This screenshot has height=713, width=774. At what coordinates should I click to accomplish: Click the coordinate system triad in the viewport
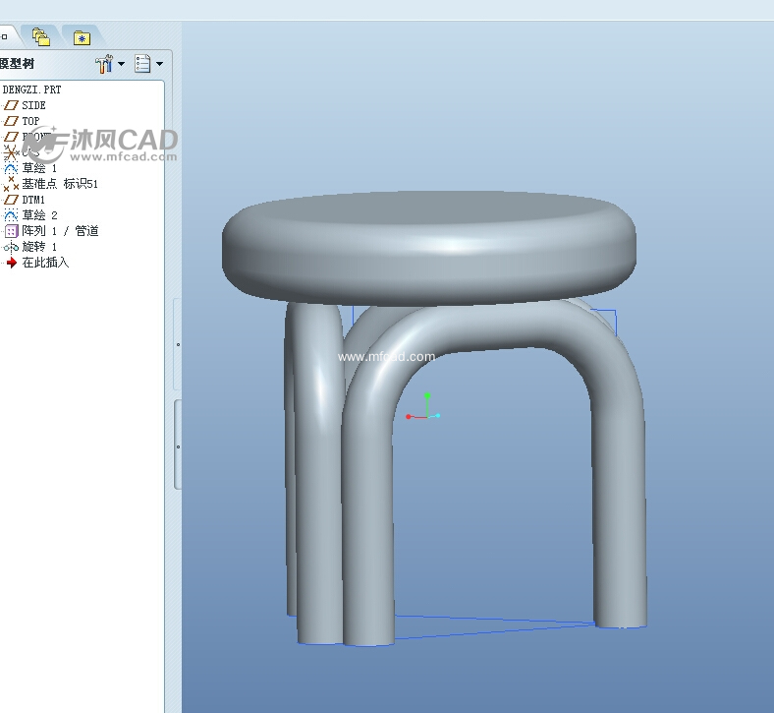click(424, 414)
